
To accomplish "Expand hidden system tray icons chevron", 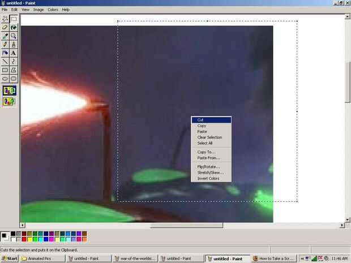I will coord(302,258).
